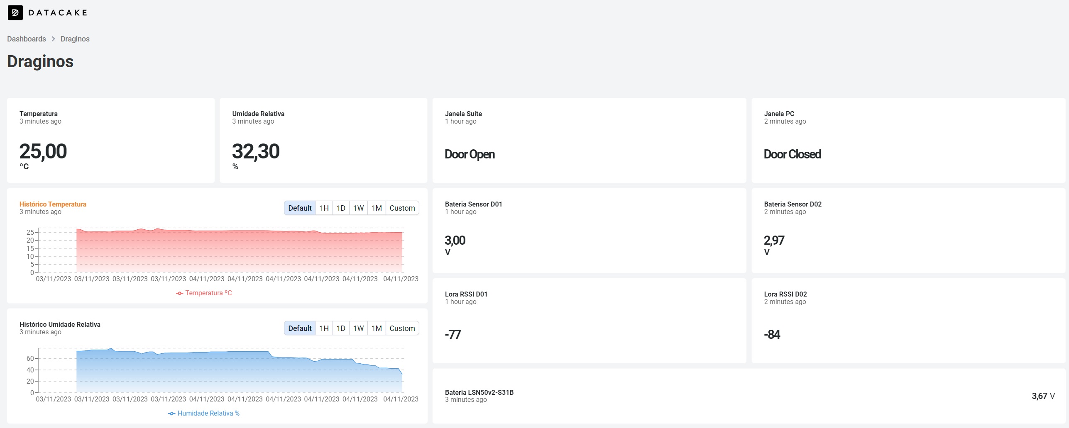1069x428 pixels.
Task: Click the Umidade Relativa widget title
Action: click(258, 114)
